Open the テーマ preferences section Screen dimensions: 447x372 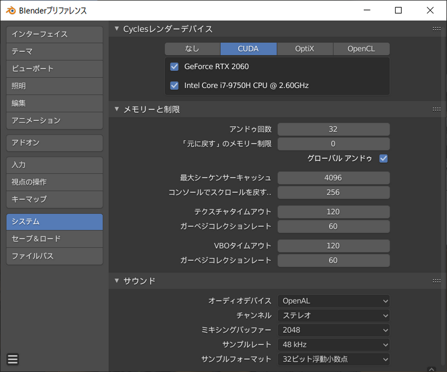coord(54,51)
